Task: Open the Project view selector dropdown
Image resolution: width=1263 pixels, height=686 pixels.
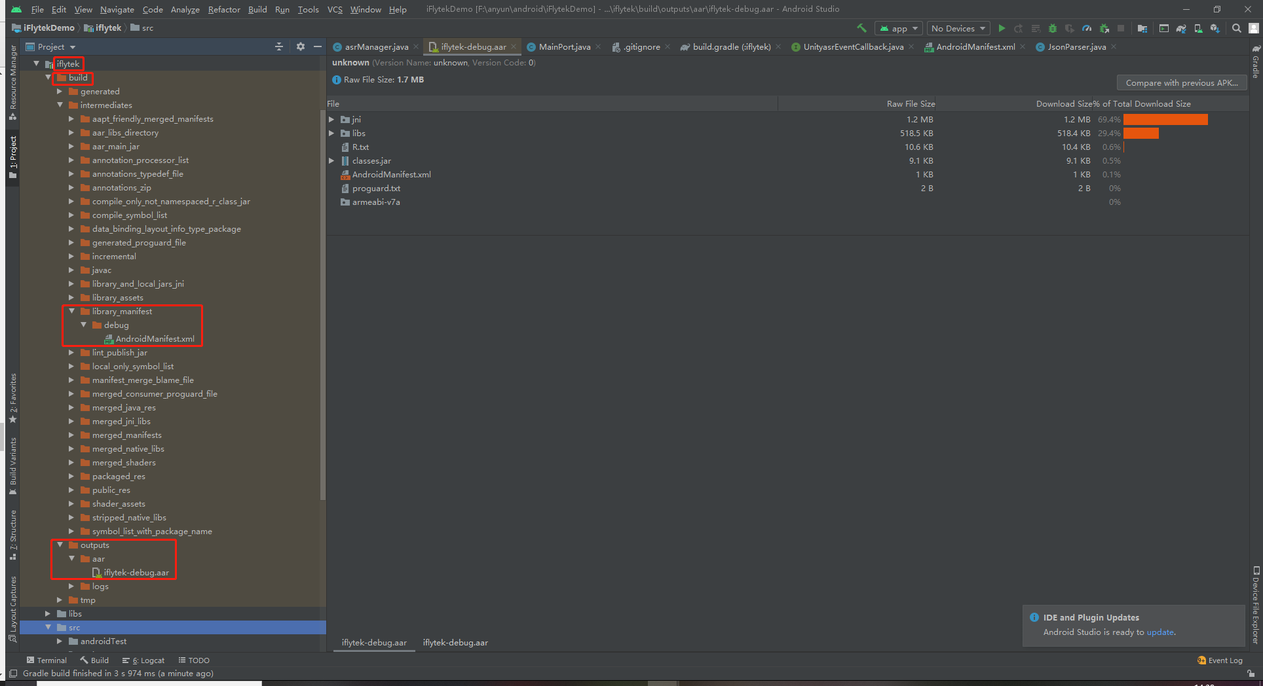Action: 50,46
